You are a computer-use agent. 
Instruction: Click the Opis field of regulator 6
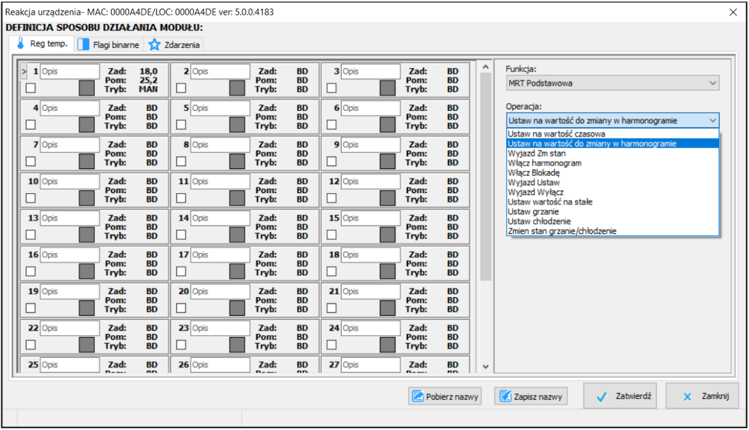pos(370,108)
